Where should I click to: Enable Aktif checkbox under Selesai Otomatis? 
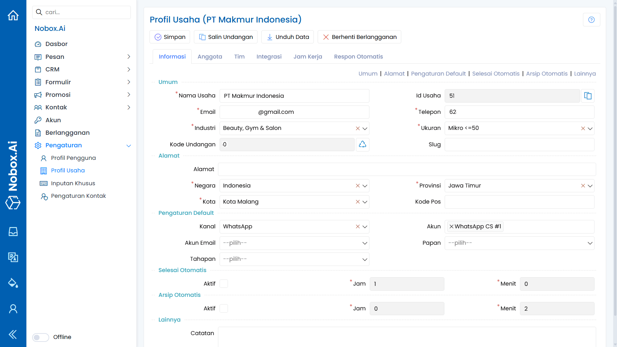point(224,284)
